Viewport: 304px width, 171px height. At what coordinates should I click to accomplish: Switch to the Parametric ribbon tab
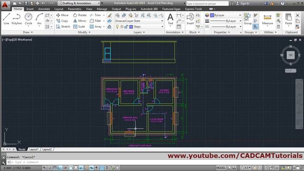click(75, 9)
